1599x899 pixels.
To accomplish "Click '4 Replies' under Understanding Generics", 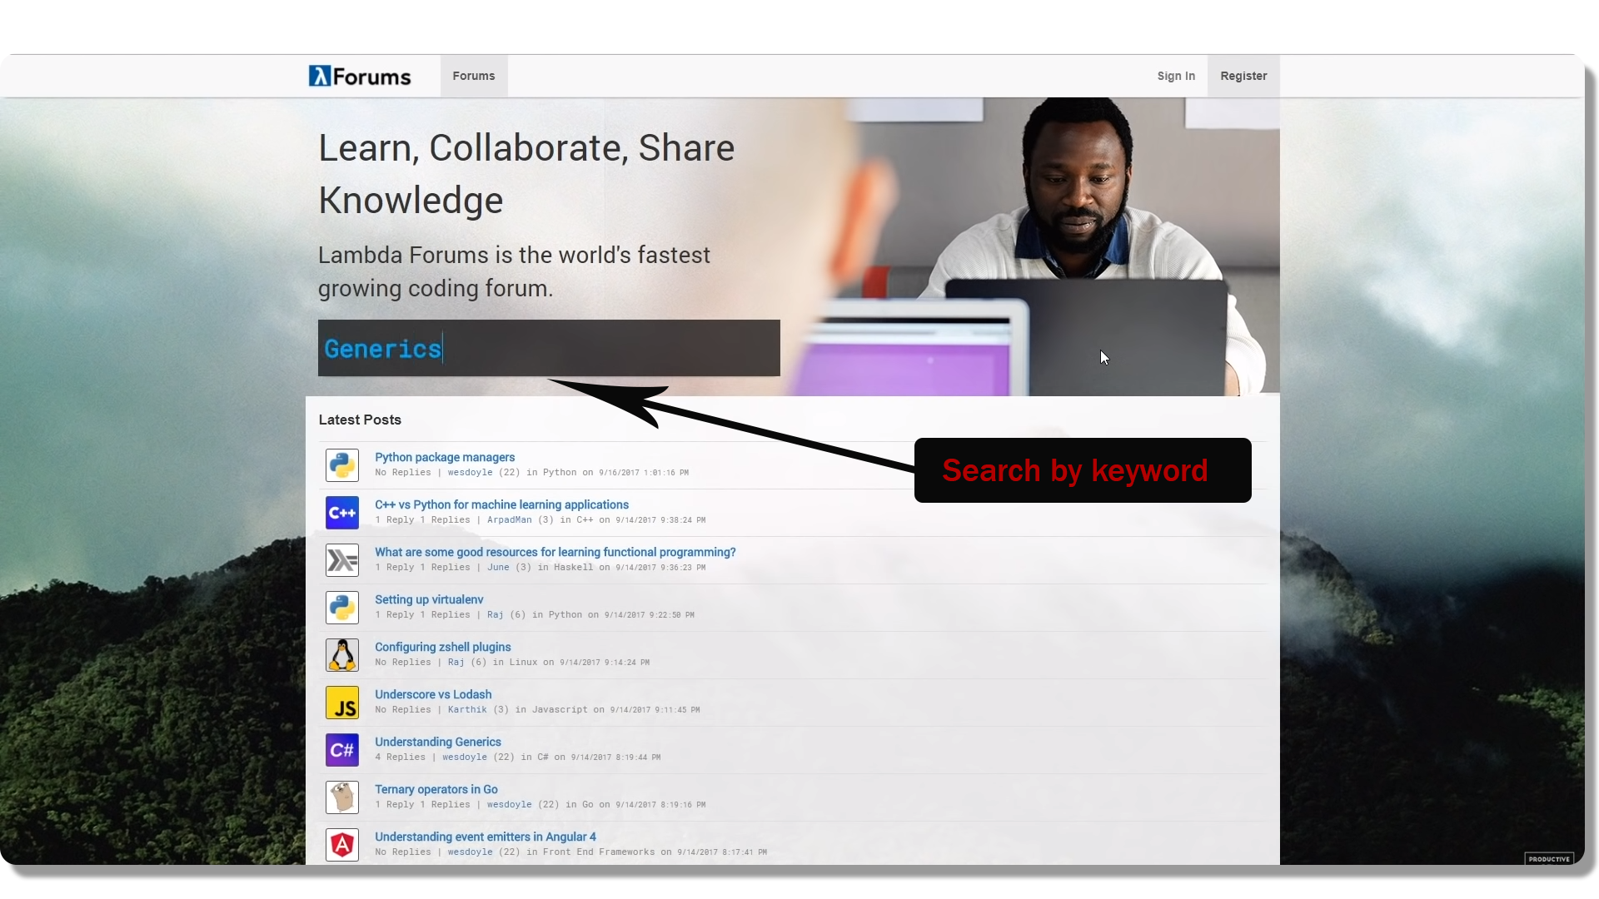I will click(x=401, y=757).
